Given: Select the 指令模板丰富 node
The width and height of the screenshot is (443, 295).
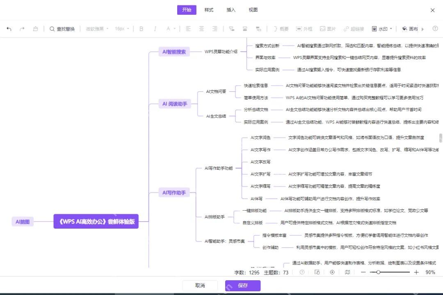Looking at the screenshot, I should 274,235.
